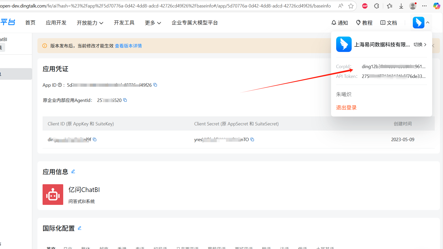Go to 应用开发 tab
Screen dimensions: 443x249
56,23
